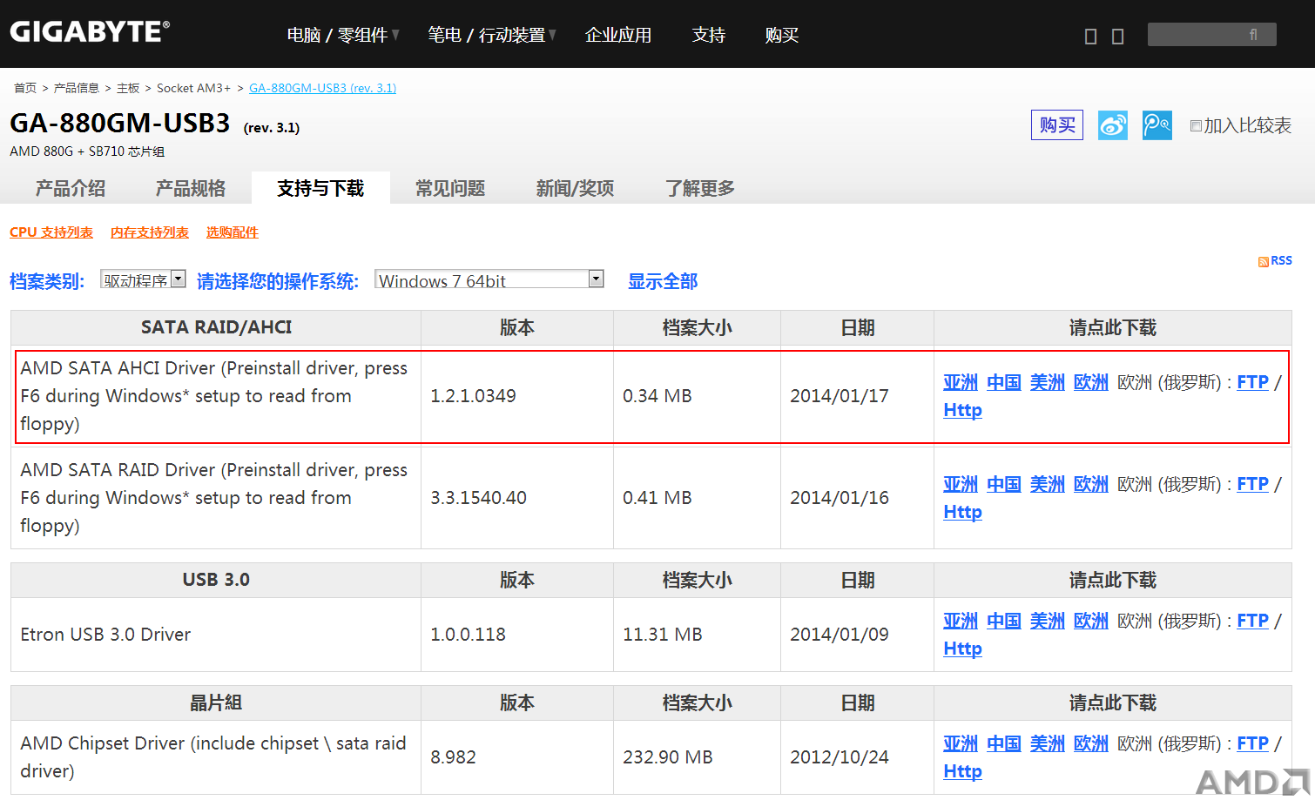The height and width of the screenshot is (800, 1315).
Task: Switch to the 常见问题 tab
Action: (450, 188)
